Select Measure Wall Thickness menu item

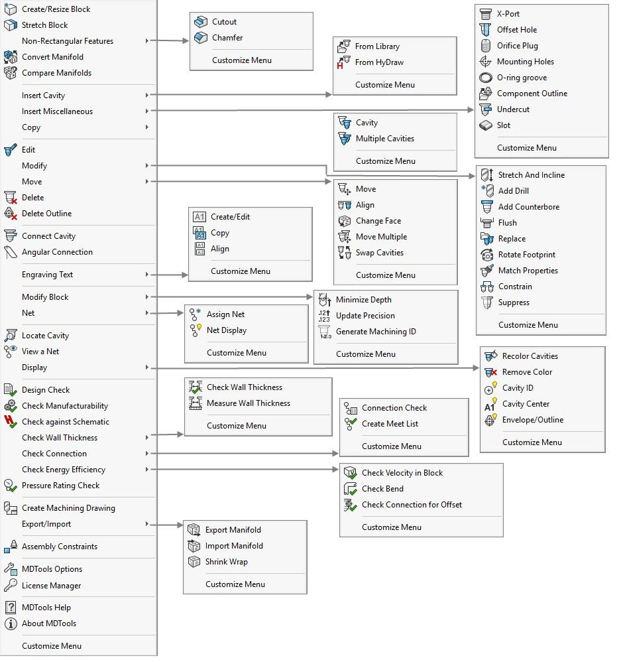(x=258, y=403)
